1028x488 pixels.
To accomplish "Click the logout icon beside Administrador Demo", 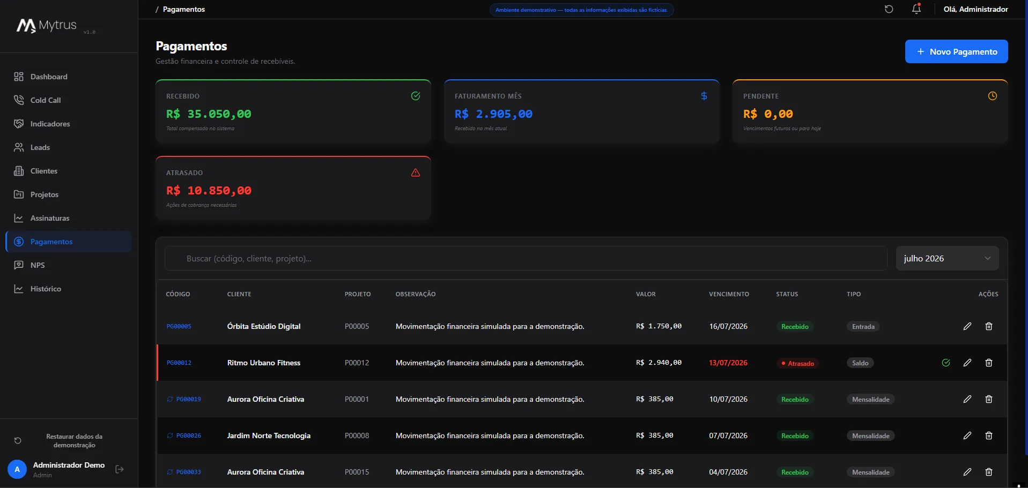I will click(120, 469).
